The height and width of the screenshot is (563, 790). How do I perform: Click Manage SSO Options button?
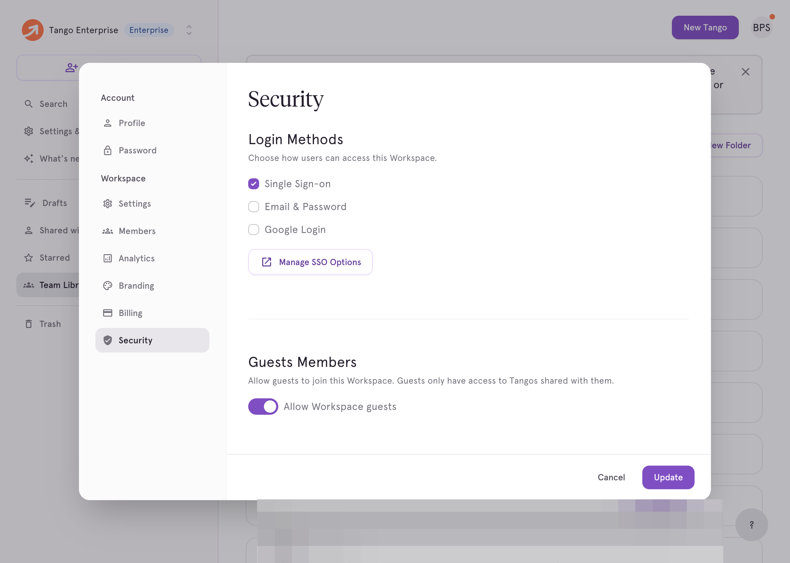[x=310, y=262]
